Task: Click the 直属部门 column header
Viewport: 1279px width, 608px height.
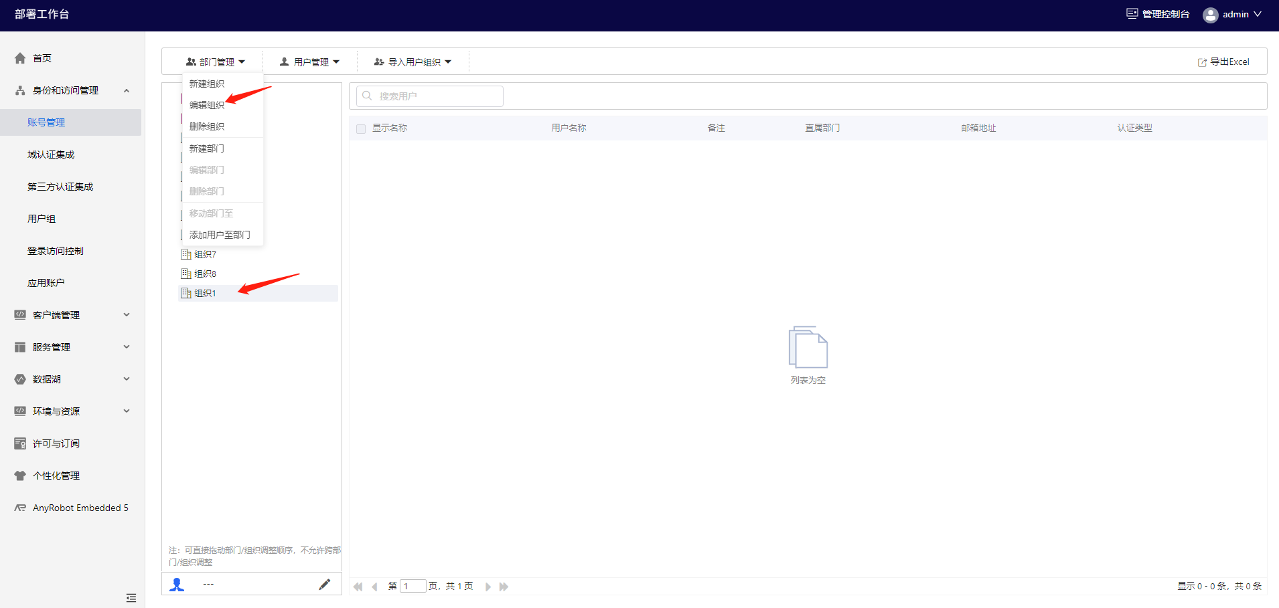Action: coord(822,128)
